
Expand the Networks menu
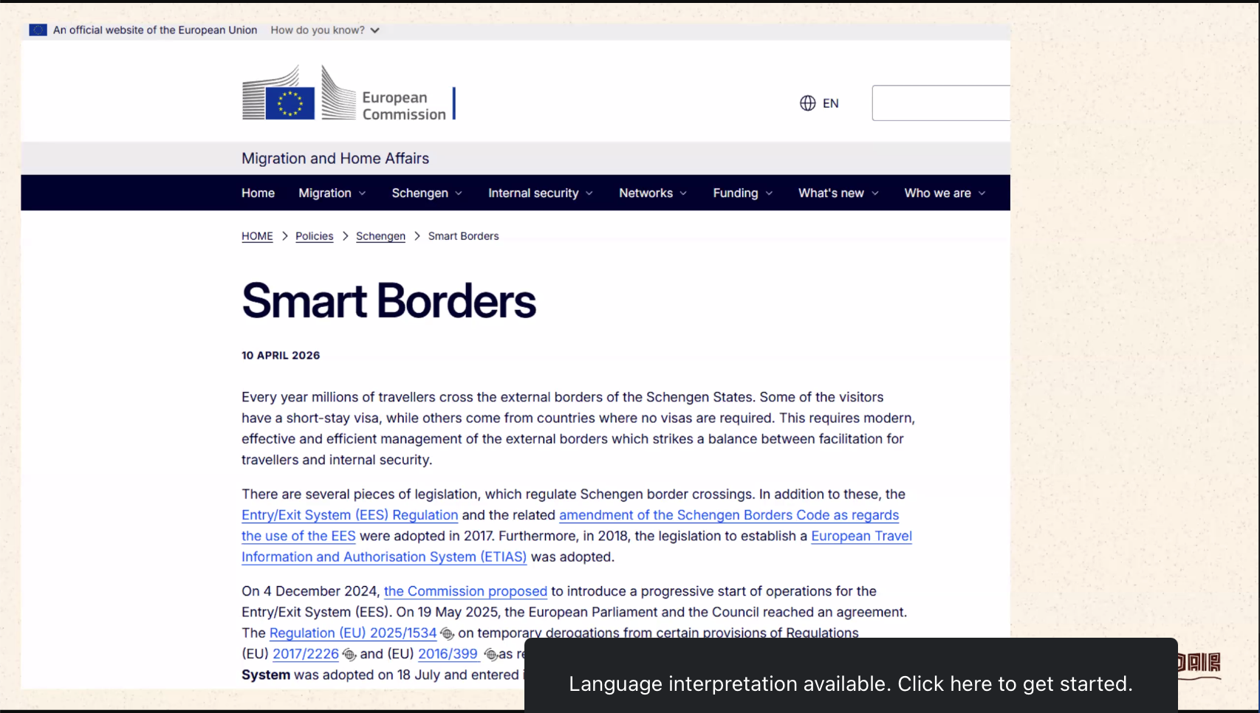[653, 193]
